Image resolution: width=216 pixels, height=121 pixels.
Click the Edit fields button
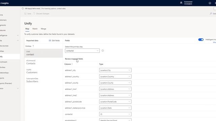[54, 40]
